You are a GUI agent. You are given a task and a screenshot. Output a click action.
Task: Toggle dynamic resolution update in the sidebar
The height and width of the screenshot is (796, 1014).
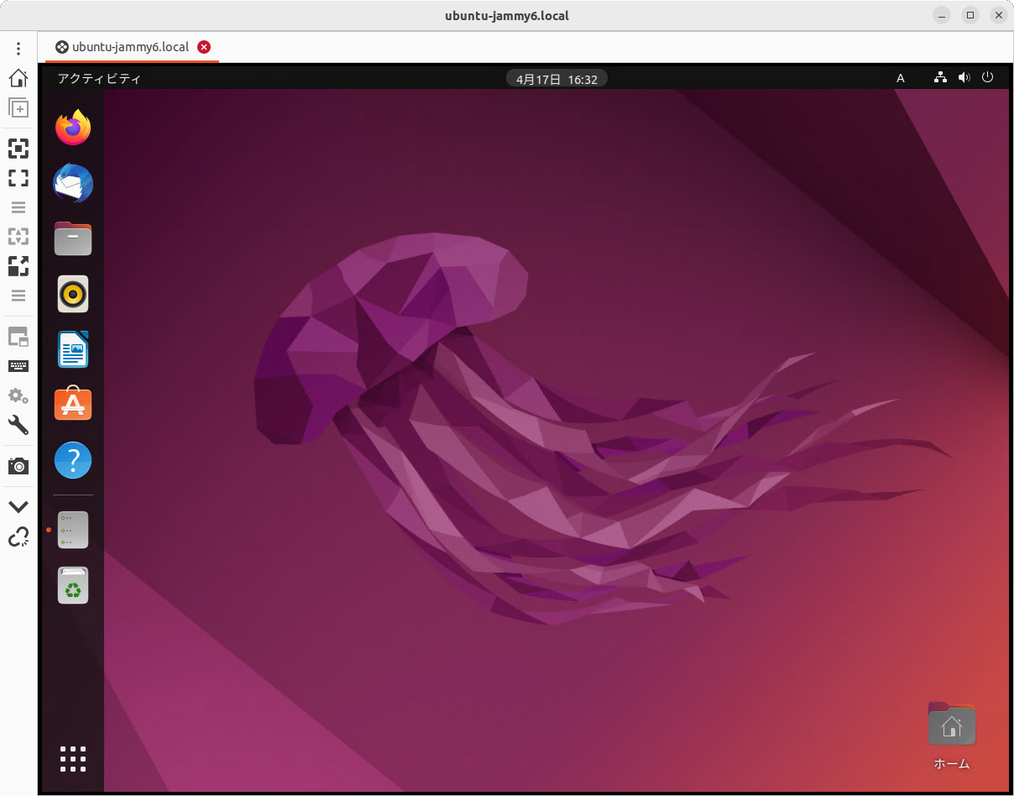click(18, 237)
